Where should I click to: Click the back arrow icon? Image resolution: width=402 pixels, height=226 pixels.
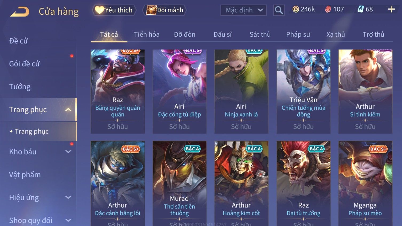coord(19,12)
